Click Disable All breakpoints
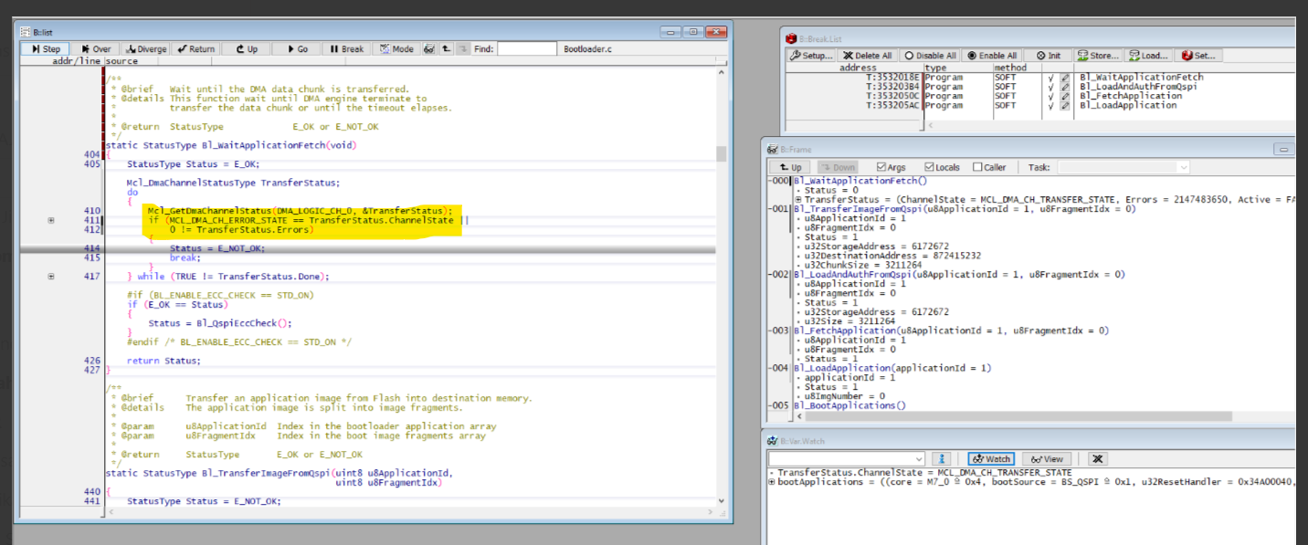 pos(931,56)
